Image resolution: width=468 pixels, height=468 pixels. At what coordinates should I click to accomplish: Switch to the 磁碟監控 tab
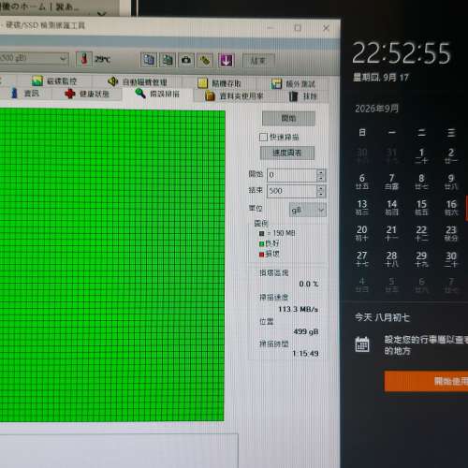pos(54,81)
